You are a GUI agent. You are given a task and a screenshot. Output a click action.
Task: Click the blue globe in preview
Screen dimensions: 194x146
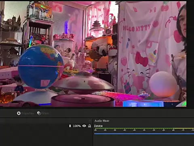(x=41, y=67)
